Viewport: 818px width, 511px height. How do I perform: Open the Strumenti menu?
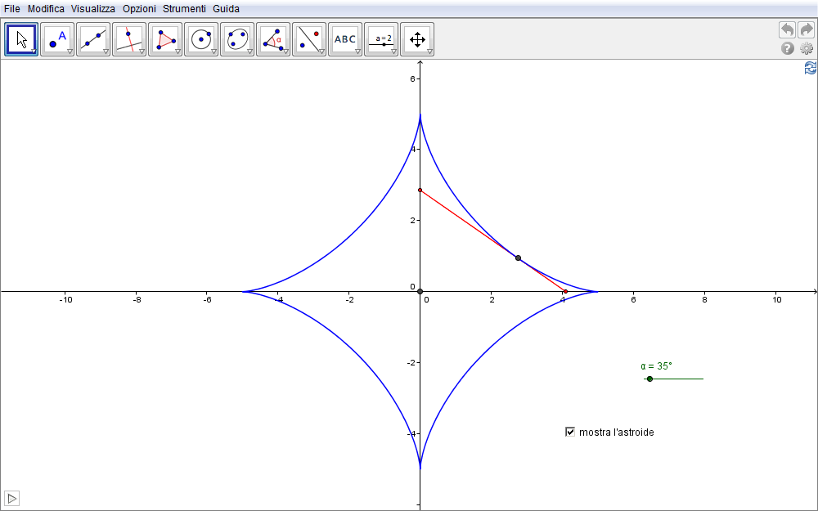(x=184, y=9)
